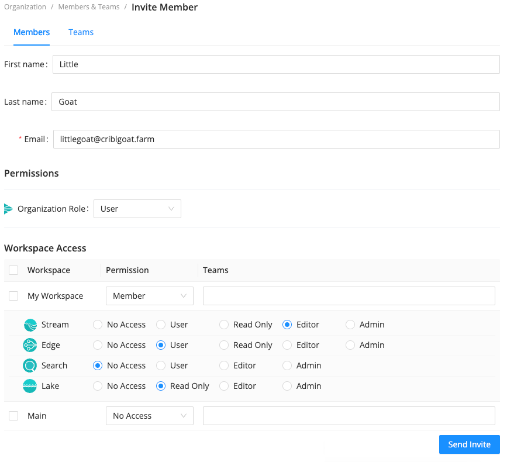This screenshot has width=507, height=462.
Task: Open the Main workspace No Access dropdown
Action: click(150, 416)
